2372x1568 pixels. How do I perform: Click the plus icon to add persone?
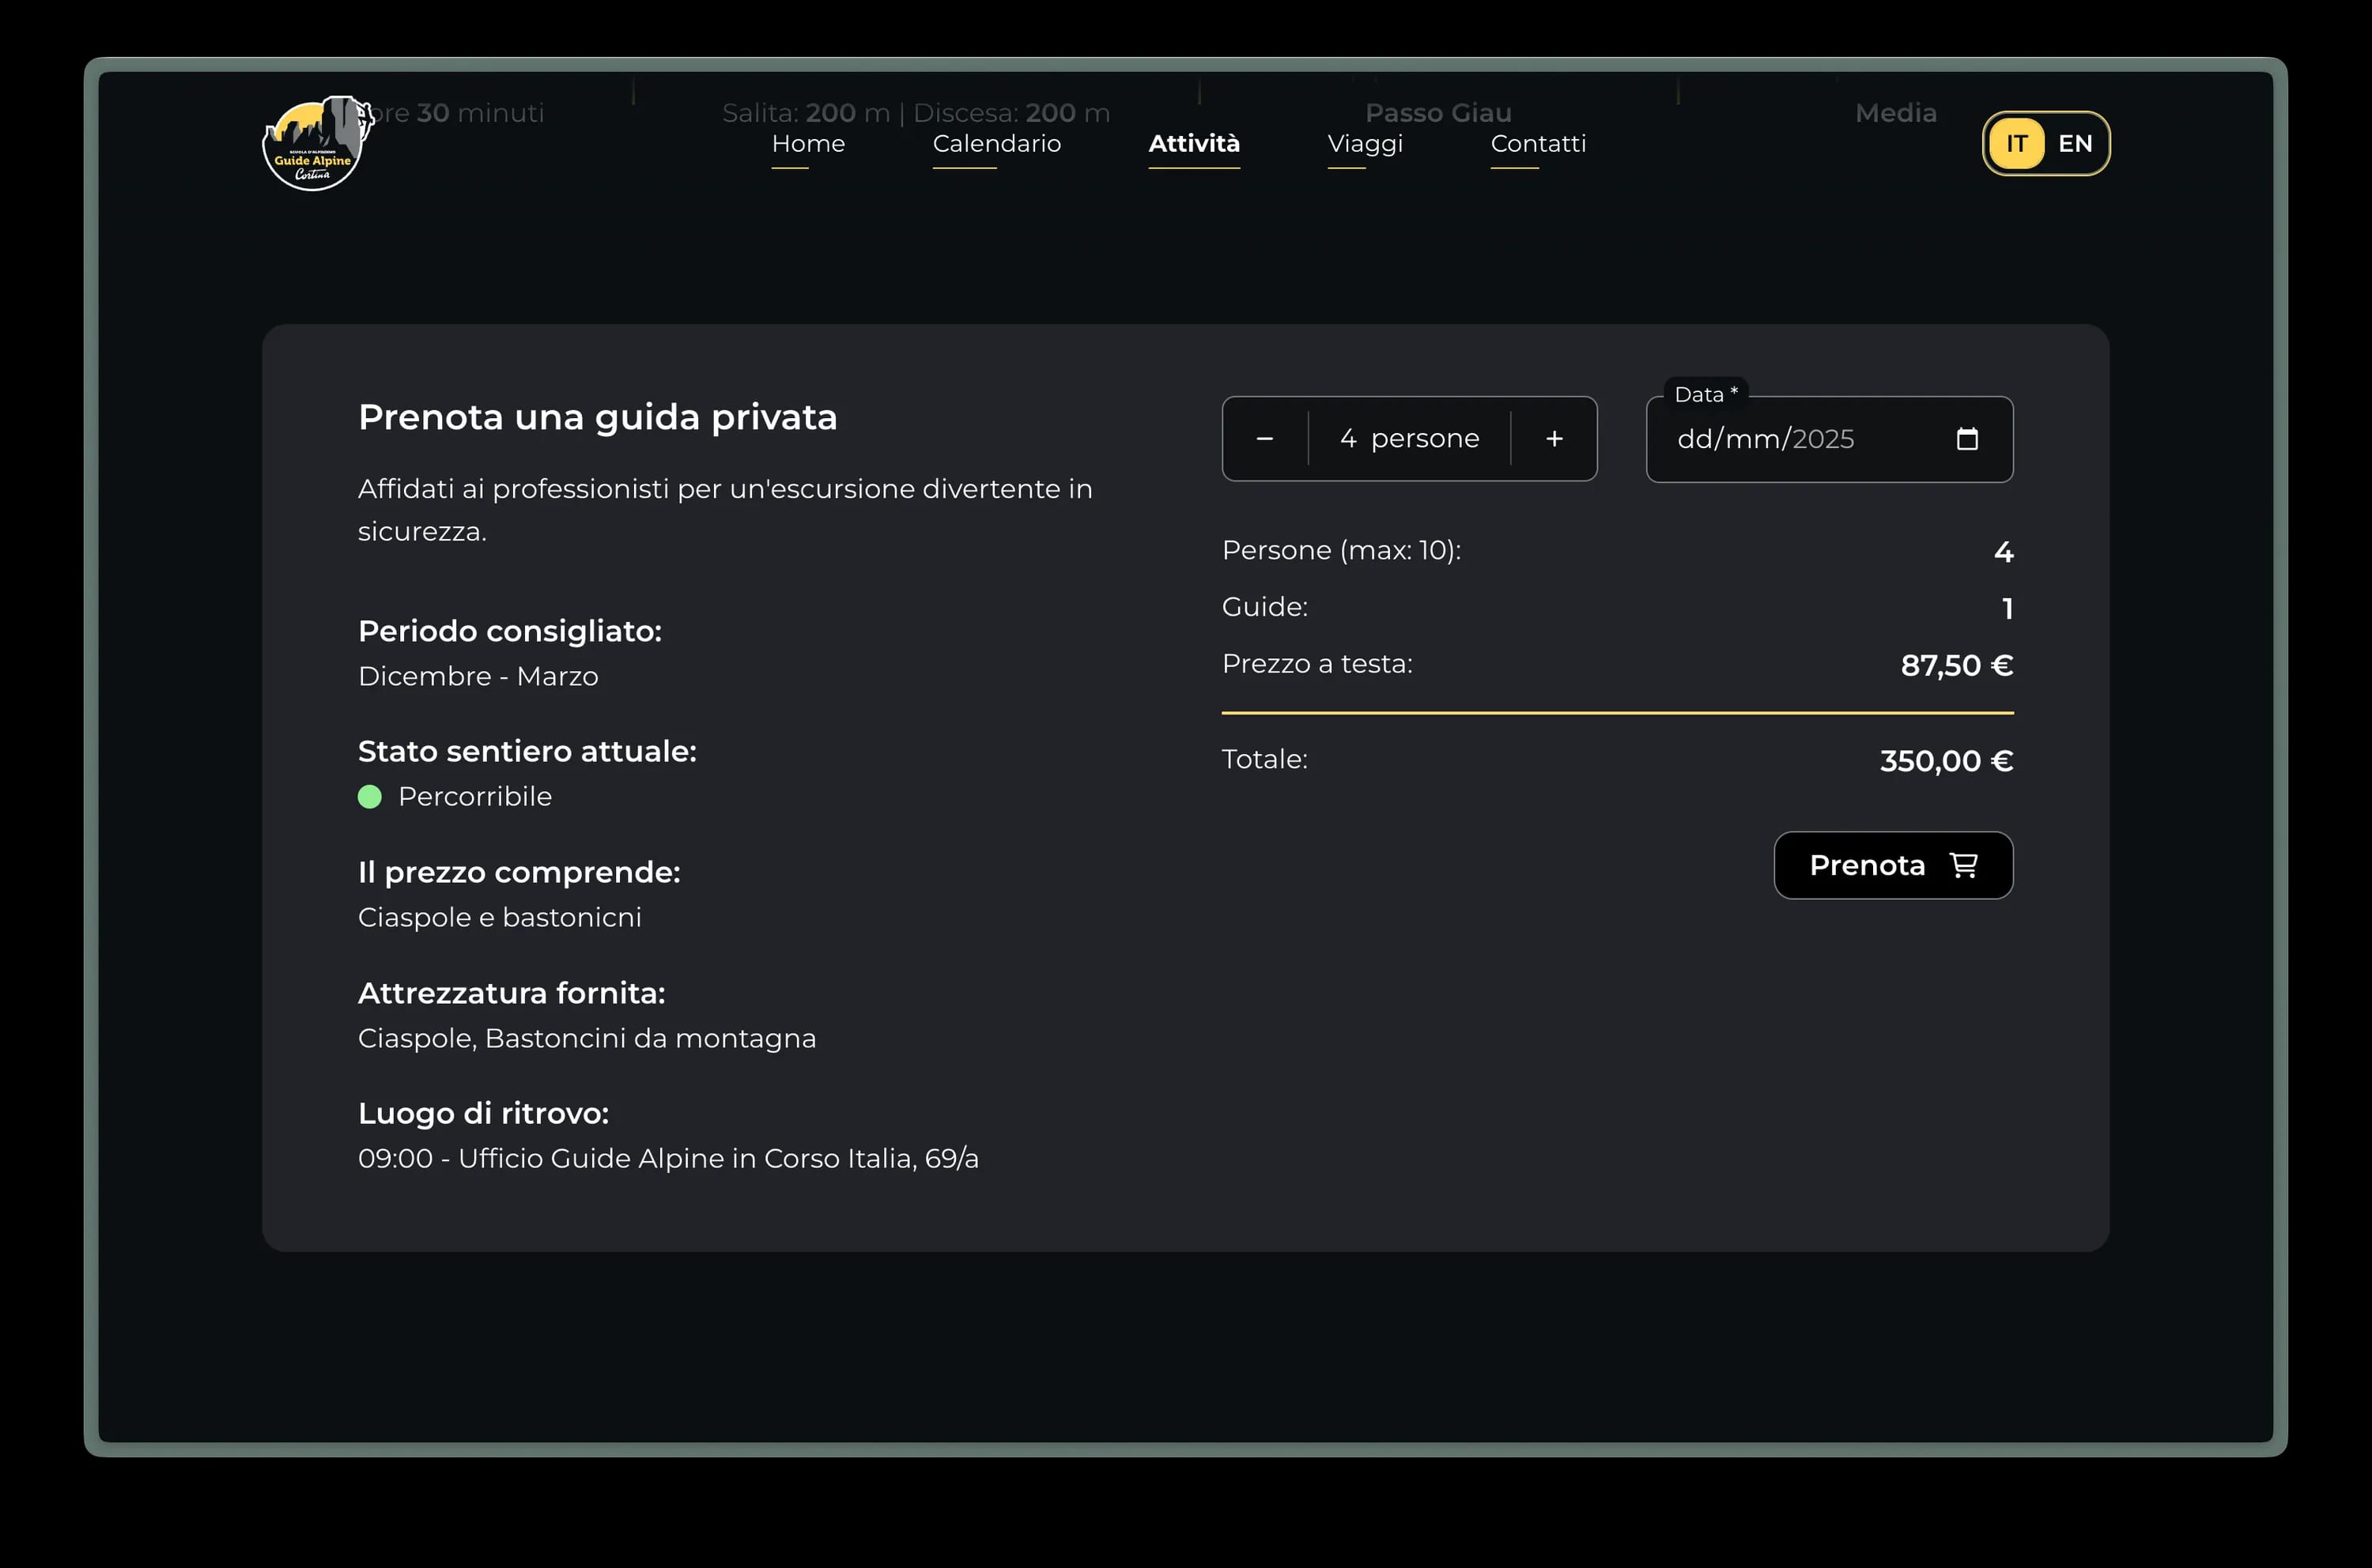point(1554,438)
